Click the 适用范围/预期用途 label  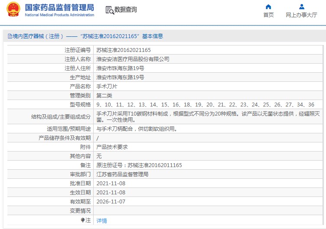pos(69,129)
